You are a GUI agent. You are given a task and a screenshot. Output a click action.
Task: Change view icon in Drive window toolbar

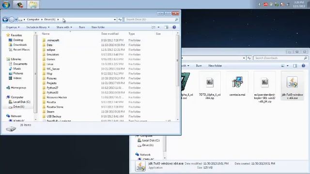coord(154,27)
